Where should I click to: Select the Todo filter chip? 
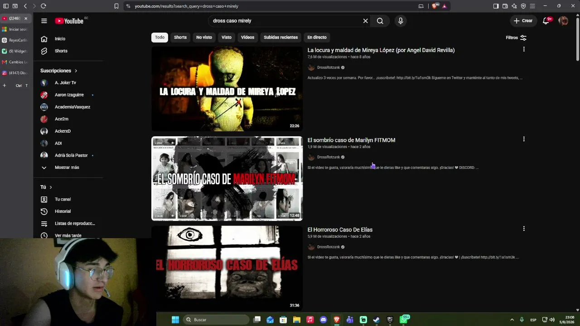click(x=159, y=38)
